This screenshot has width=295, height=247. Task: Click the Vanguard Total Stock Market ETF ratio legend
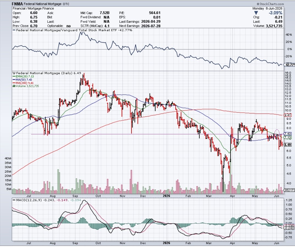click(74, 30)
